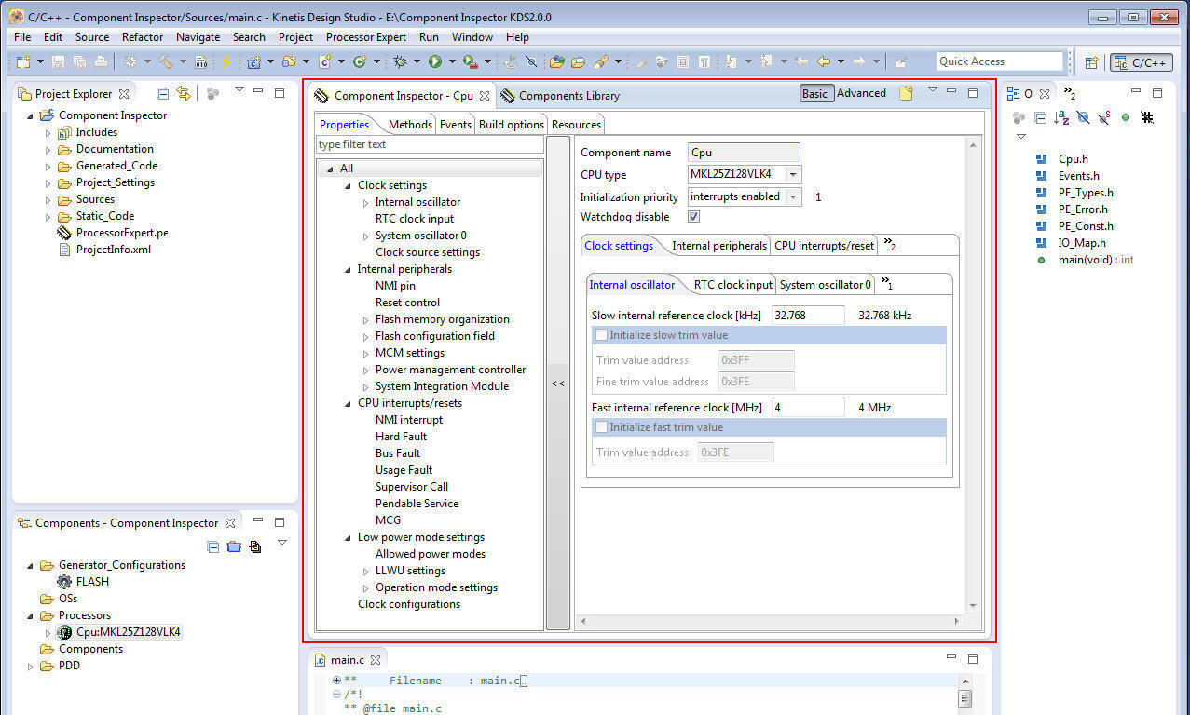Switch to Advanced view mode
The height and width of the screenshot is (715, 1190).
click(x=861, y=93)
